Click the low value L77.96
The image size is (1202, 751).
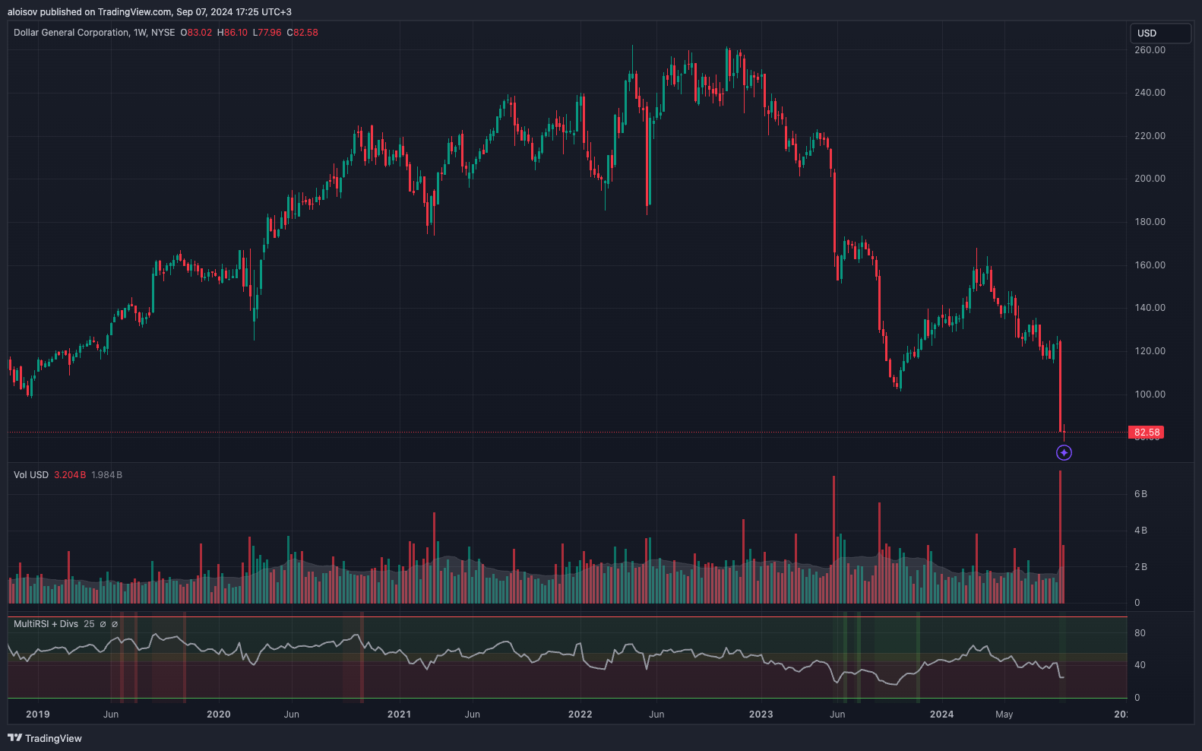[x=267, y=33]
